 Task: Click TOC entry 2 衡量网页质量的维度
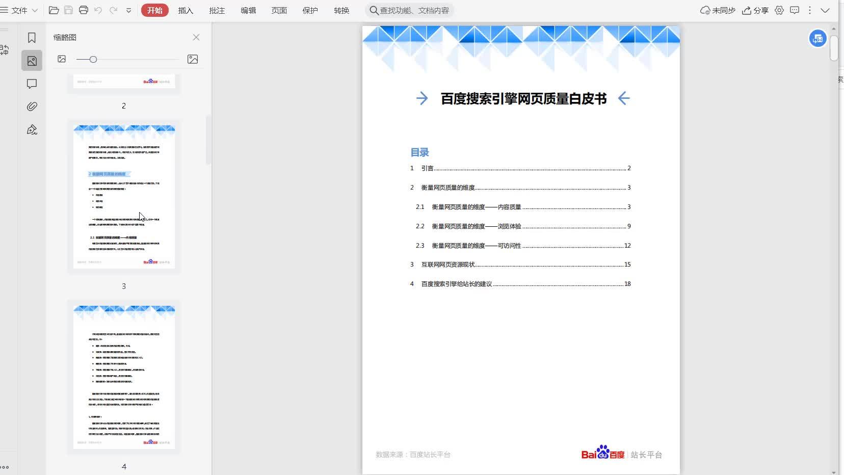520,188
